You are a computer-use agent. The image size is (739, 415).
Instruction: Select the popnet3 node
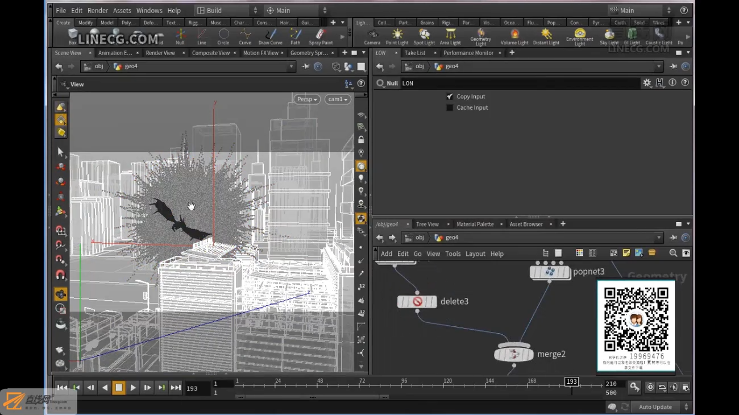coord(550,272)
